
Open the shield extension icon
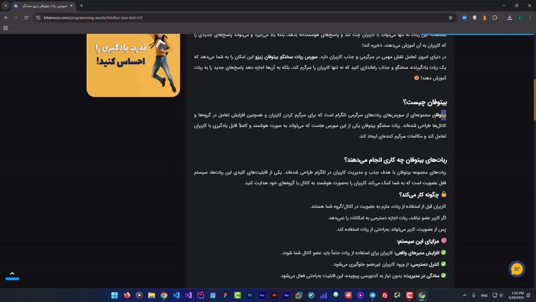(x=475, y=17)
